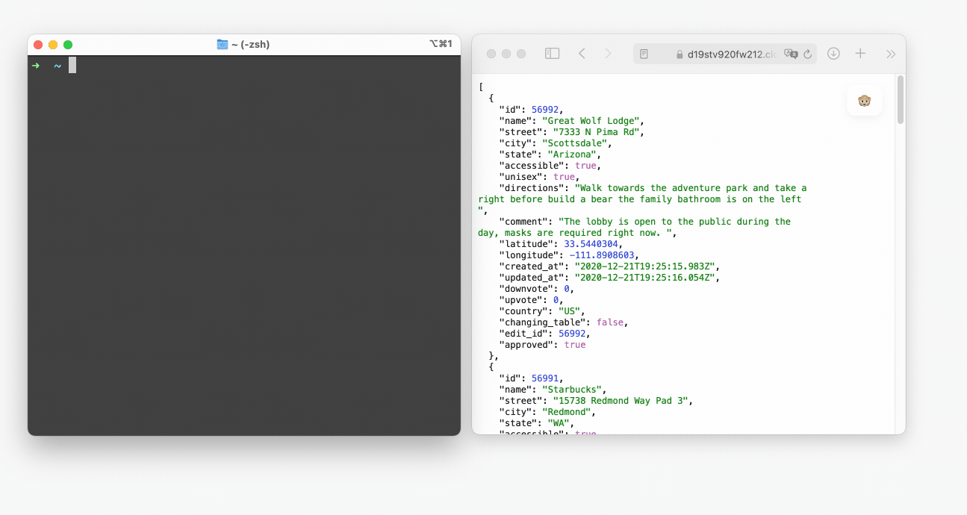Go back in Safari history

[582, 54]
